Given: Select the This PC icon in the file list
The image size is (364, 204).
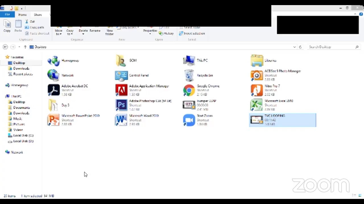Looking at the screenshot, I should point(195,60).
